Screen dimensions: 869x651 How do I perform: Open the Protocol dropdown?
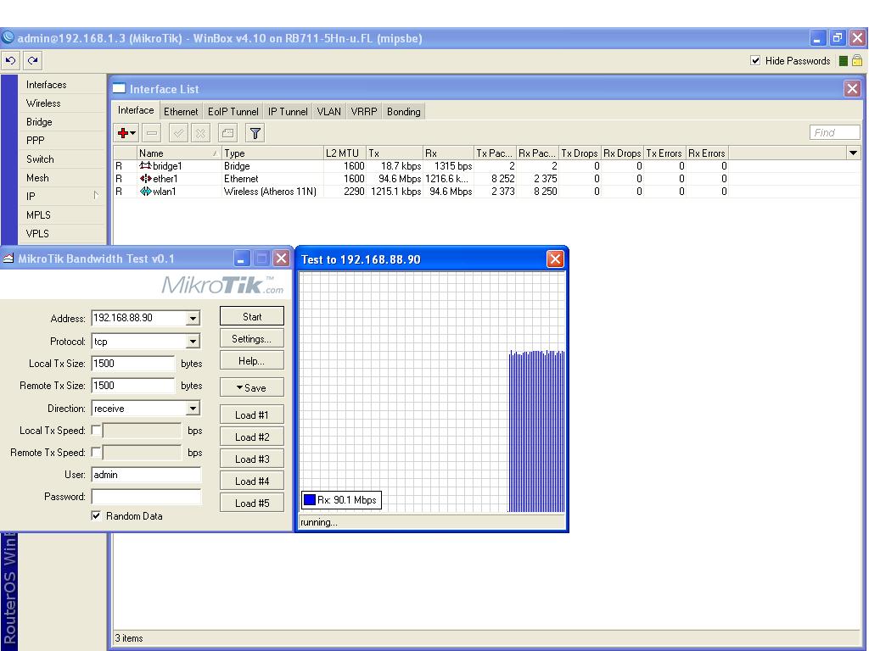tap(193, 342)
